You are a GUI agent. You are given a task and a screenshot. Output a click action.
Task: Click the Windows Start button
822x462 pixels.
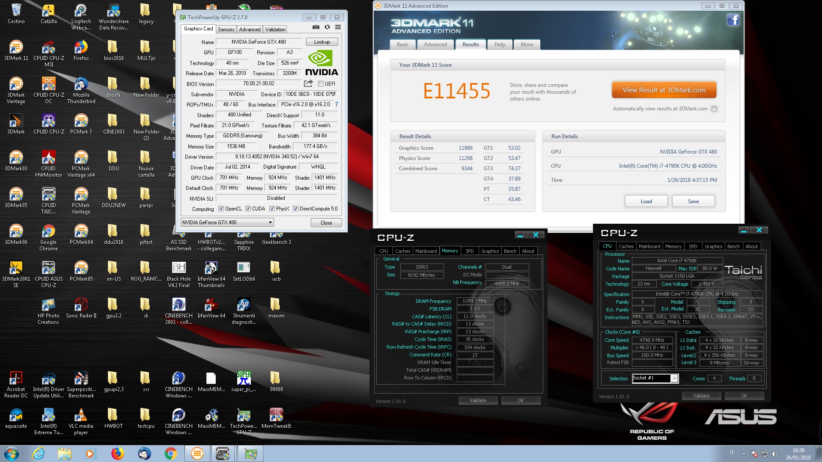point(11,453)
